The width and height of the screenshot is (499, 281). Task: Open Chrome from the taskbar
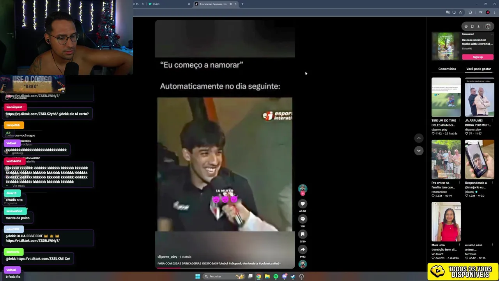click(x=258, y=276)
